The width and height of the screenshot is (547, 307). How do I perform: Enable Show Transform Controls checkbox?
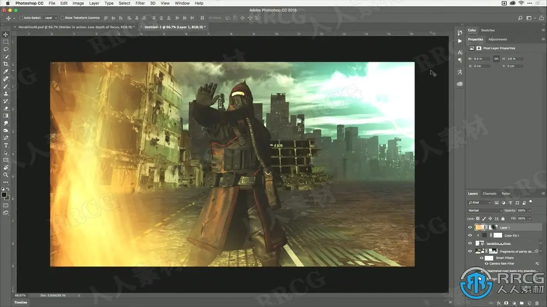point(62,18)
